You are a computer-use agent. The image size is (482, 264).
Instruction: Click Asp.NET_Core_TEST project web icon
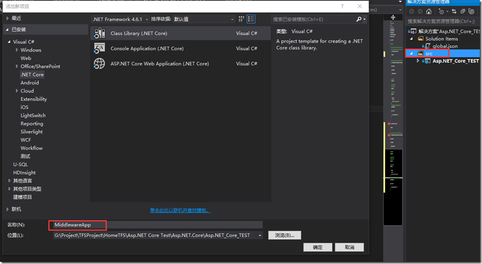(426, 61)
